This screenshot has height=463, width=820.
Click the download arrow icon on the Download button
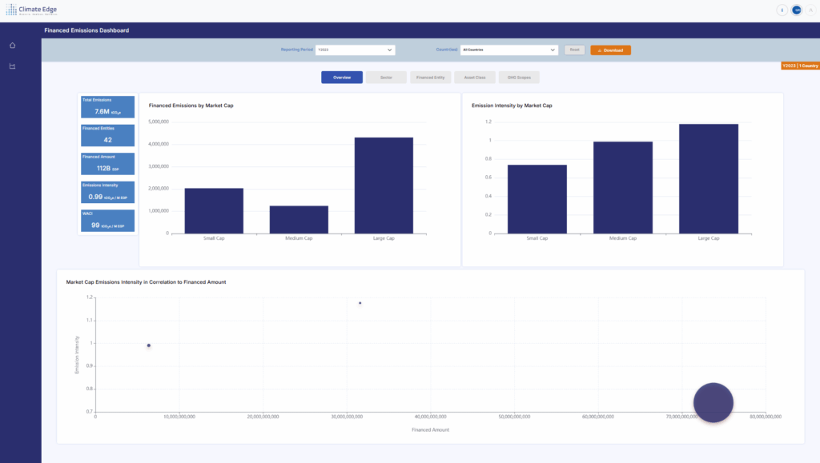point(598,50)
